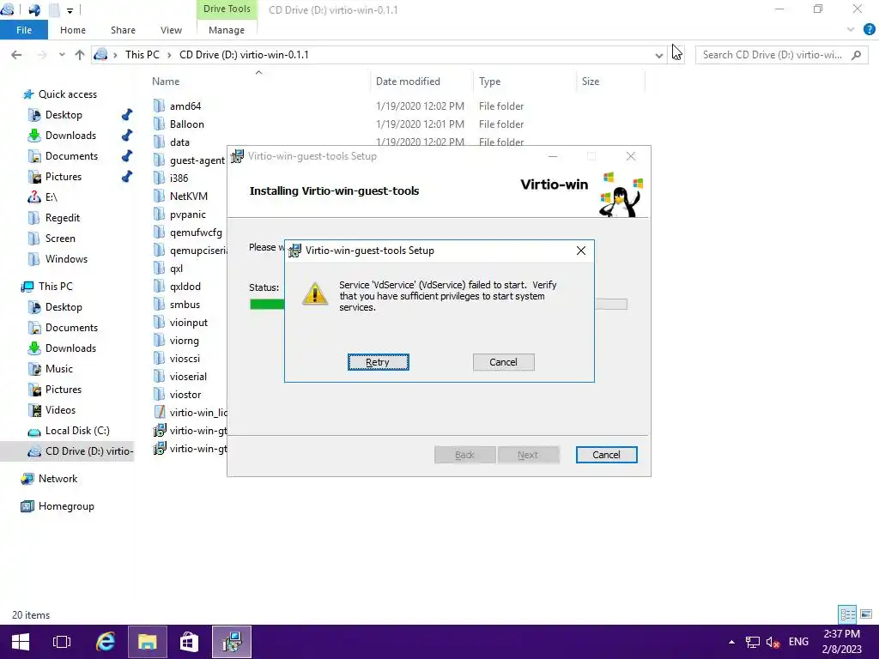This screenshot has height=659, width=879.
Task: Open the E:\ drive in Quick access
Action: pyautogui.click(x=51, y=197)
